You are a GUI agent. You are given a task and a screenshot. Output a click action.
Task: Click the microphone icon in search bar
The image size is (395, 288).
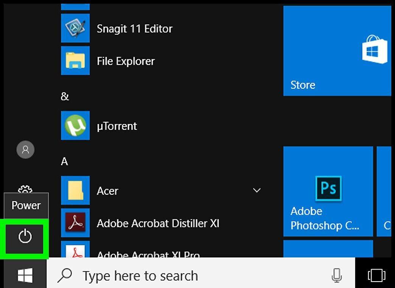[x=337, y=275]
